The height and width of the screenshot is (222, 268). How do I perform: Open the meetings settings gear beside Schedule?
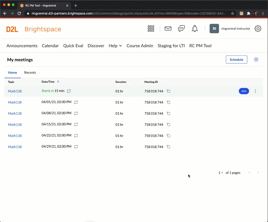256,59
